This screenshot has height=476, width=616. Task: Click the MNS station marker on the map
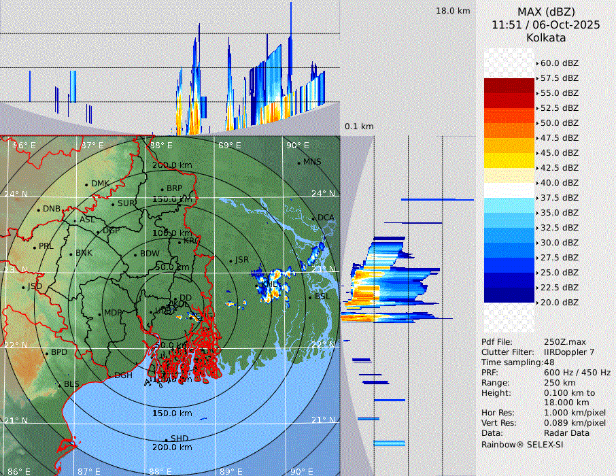tap(298, 163)
